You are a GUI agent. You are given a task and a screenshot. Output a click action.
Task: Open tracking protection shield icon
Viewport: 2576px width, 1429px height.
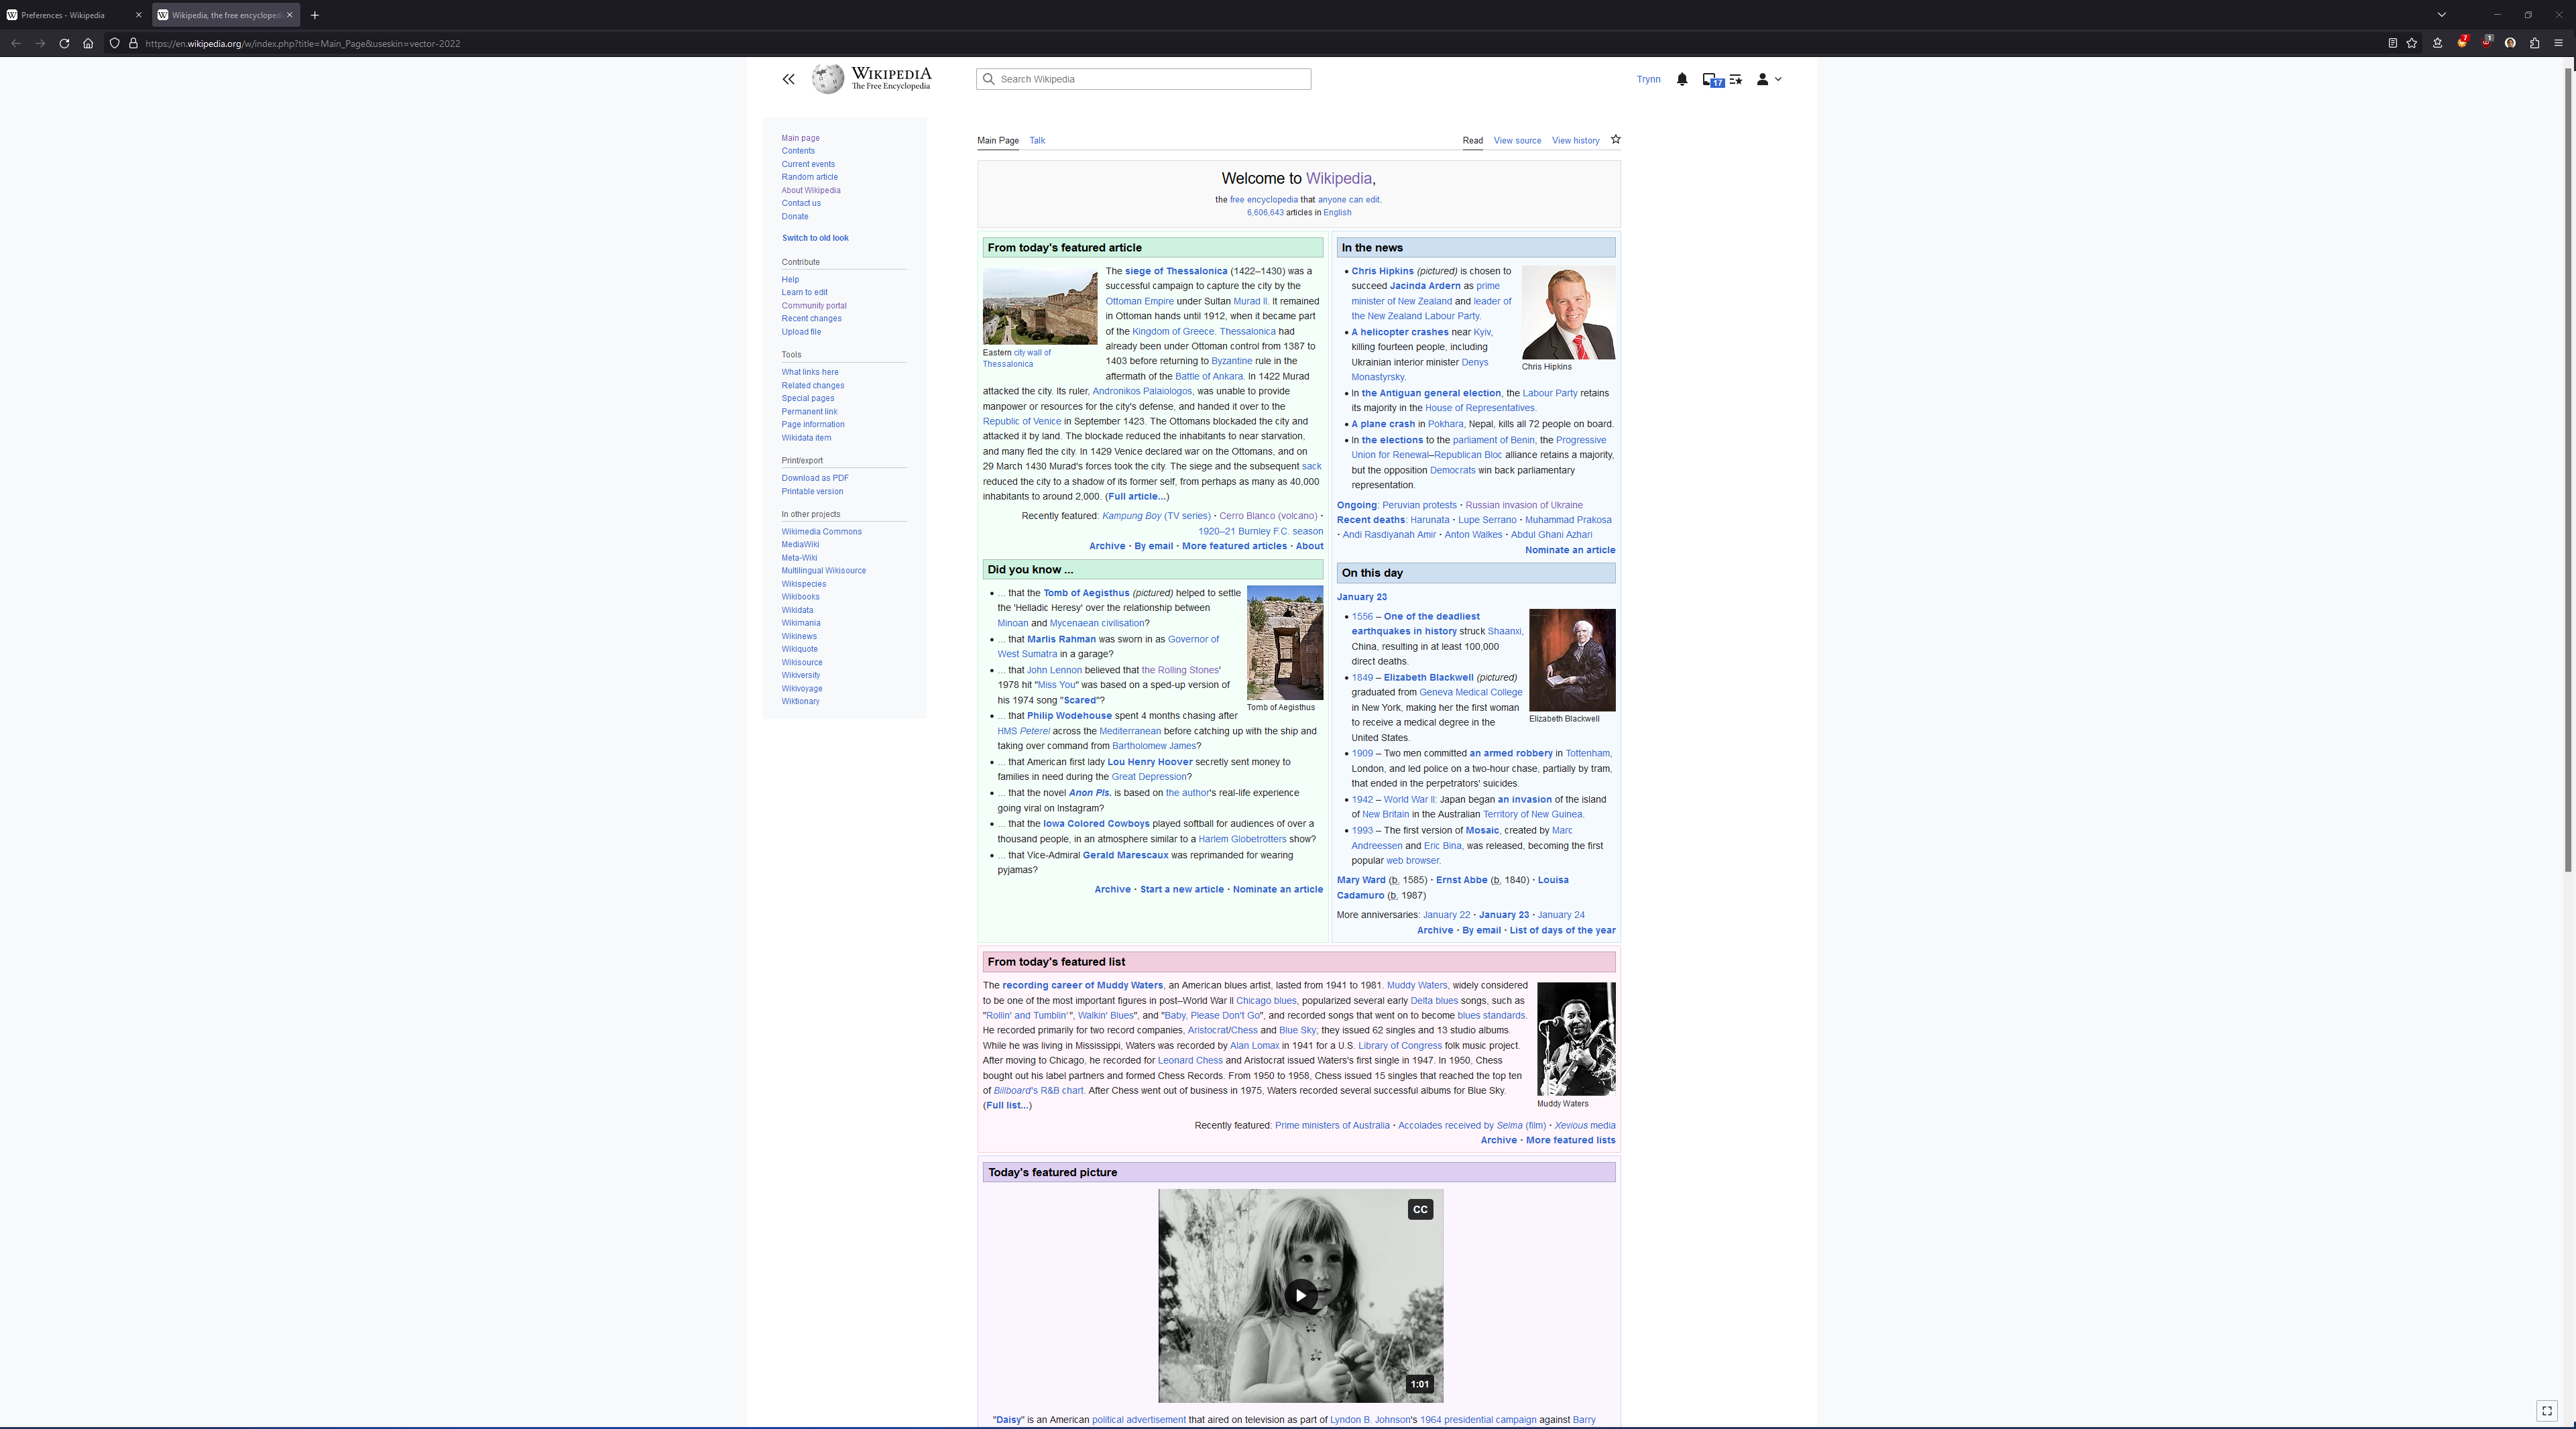[x=115, y=43]
